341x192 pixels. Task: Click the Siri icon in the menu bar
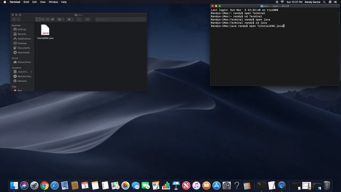tap(330, 2)
